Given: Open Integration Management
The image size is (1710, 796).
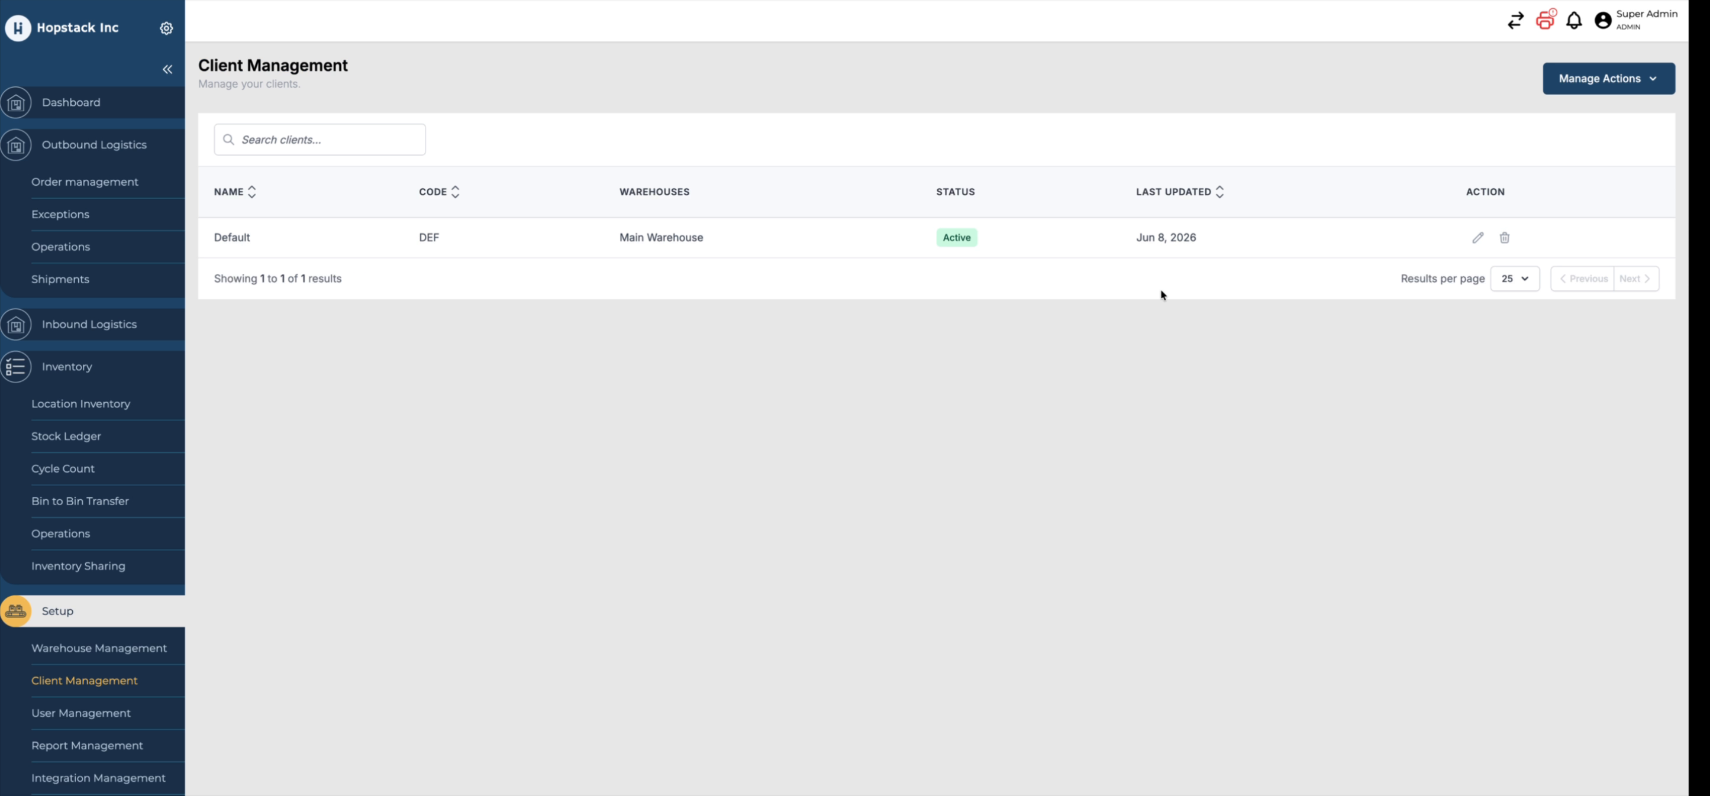Looking at the screenshot, I should (98, 779).
